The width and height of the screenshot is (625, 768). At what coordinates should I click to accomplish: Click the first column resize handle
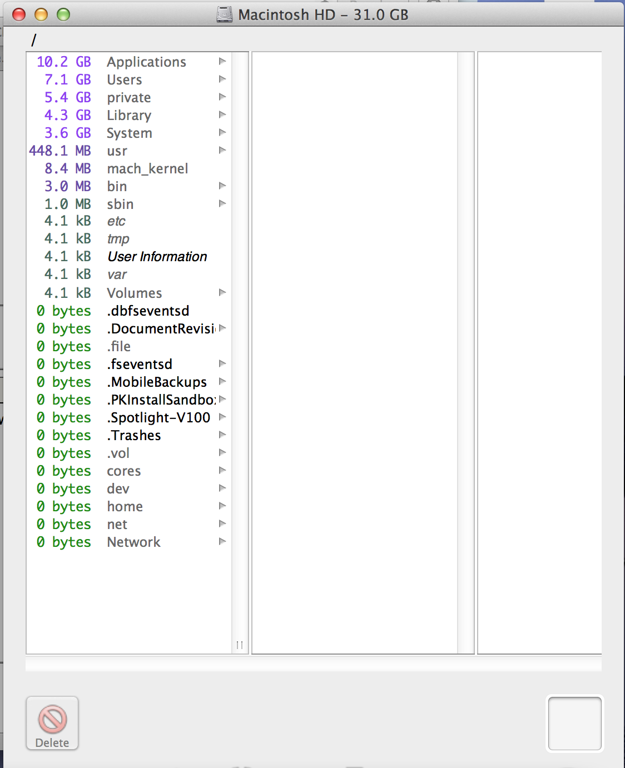(240, 645)
